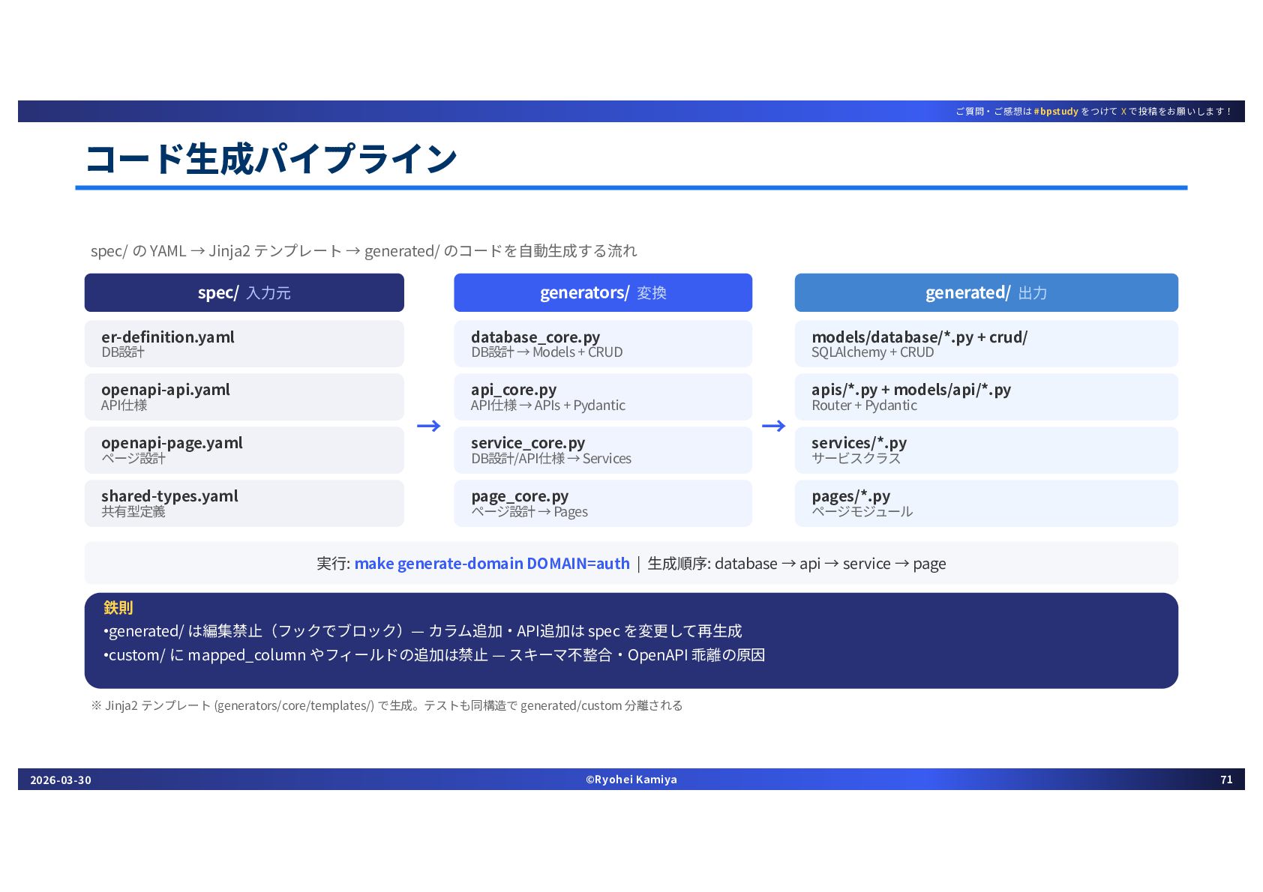This screenshot has width=1263, height=892.
Task: Click the database_core.py card
Action: (603, 344)
